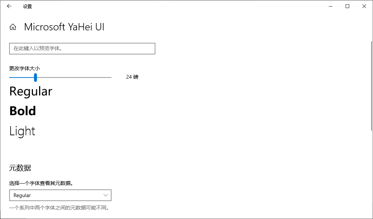Viewport: 373px width, 219px height.
Task: Open the Regular metadata dropdown
Action: click(60, 195)
